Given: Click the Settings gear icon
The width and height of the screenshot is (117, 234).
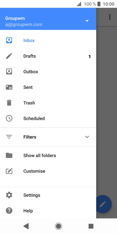Looking at the screenshot, I should point(9,195).
